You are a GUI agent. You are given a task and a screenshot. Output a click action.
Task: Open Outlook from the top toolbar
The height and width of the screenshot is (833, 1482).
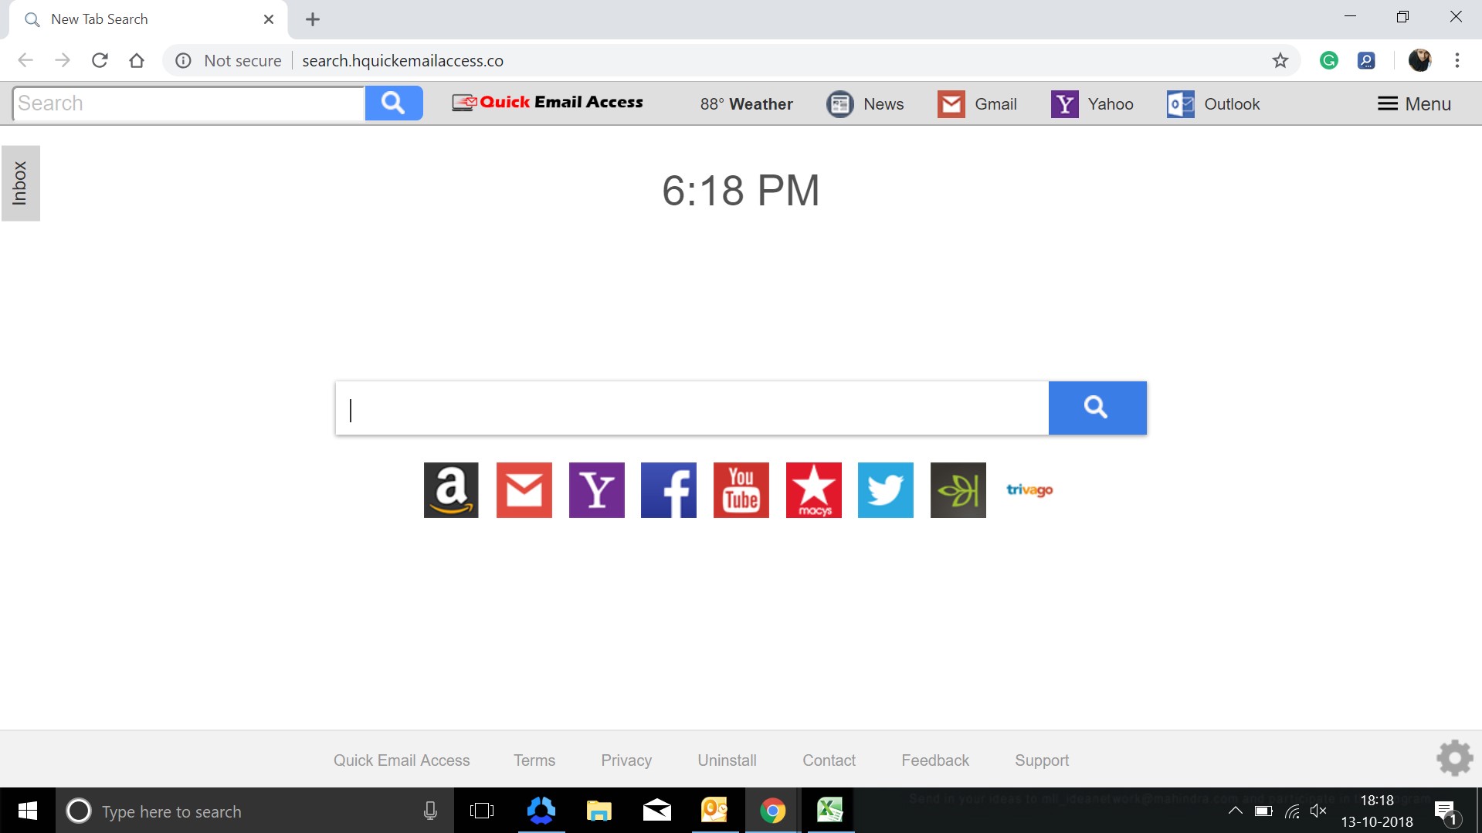point(1212,103)
